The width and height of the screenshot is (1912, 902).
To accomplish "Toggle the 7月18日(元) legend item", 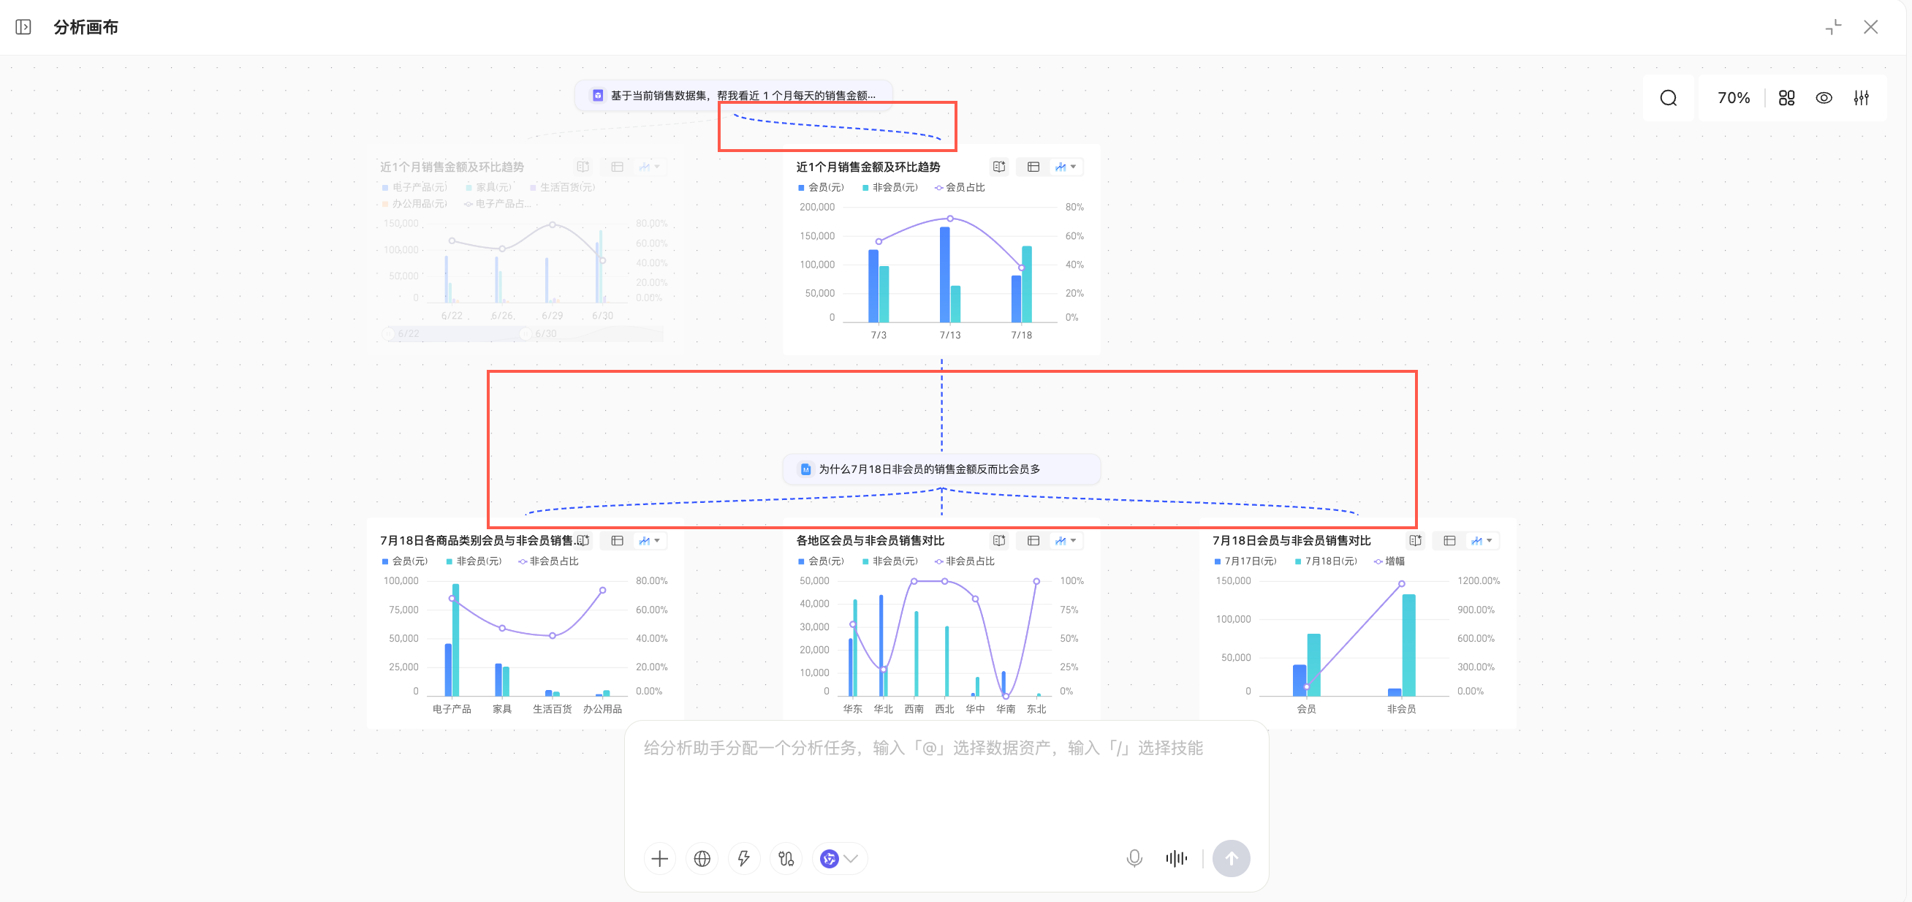I will 1326,561.
